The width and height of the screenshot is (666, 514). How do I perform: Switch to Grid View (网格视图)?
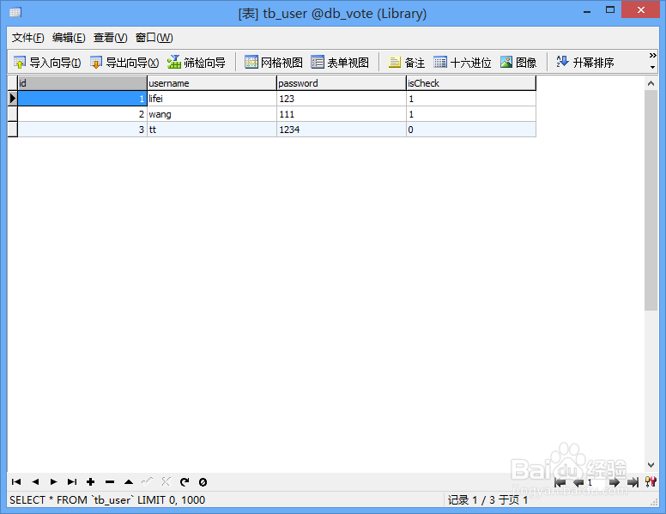click(x=274, y=63)
